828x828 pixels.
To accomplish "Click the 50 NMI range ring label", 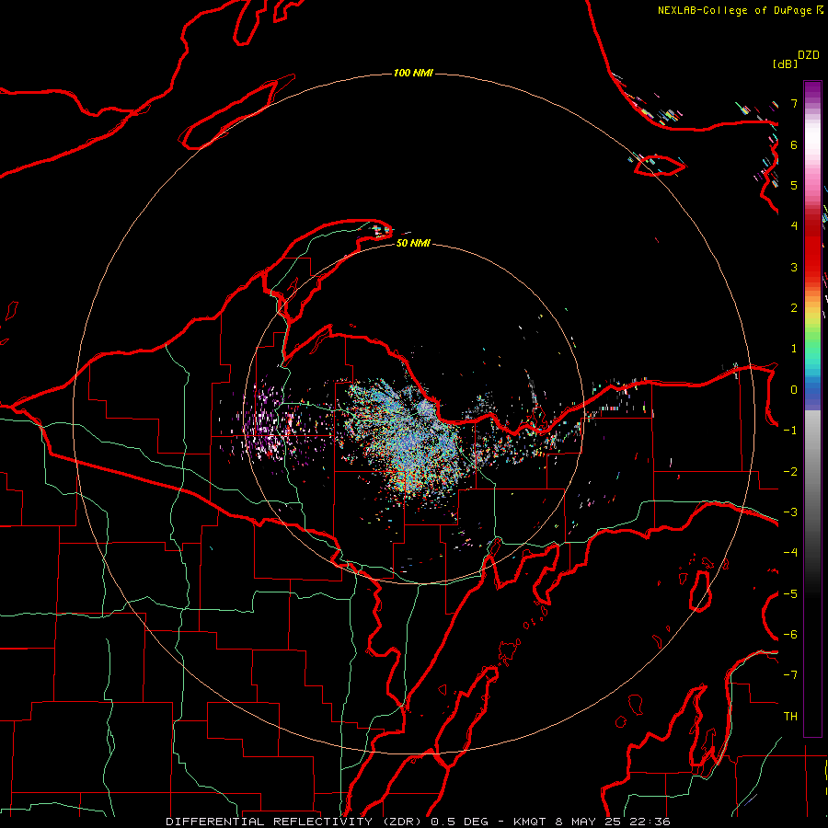I will click(x=413, y=243).
